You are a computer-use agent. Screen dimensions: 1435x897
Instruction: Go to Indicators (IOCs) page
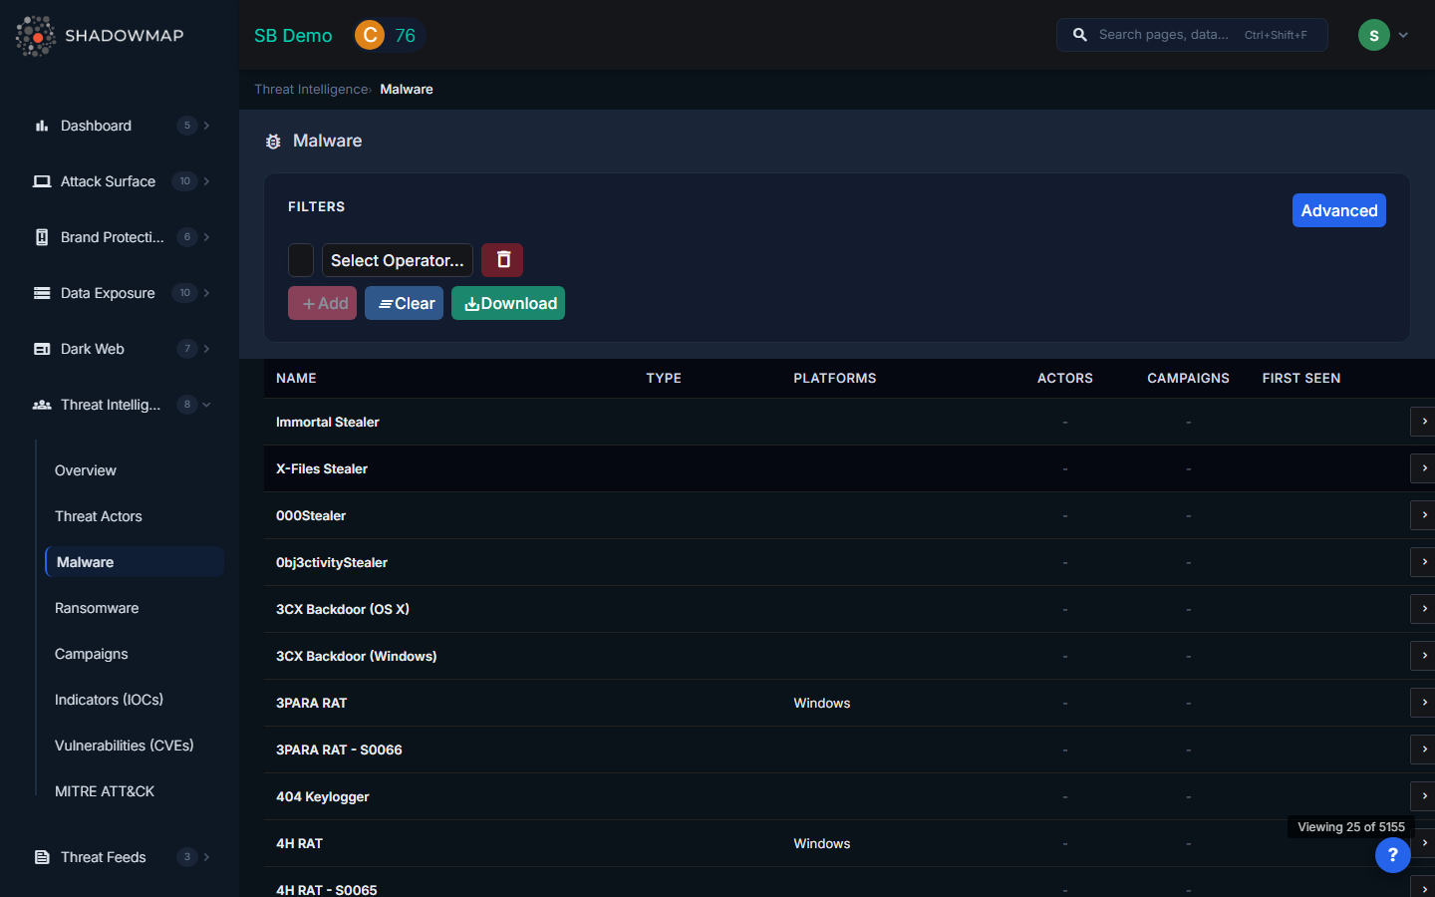pos(109,700)
